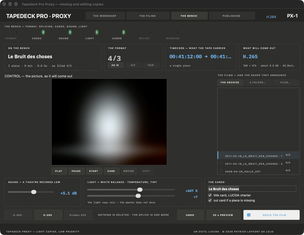Click the +7 tint value
Viewport: 304px width, 235px height.
click(196, 197)
